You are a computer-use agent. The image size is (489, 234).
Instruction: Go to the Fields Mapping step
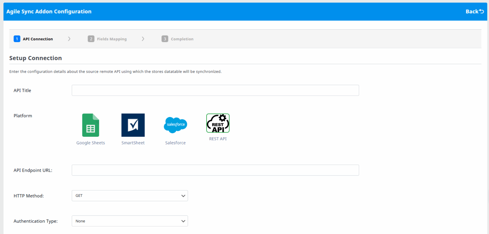112,39
